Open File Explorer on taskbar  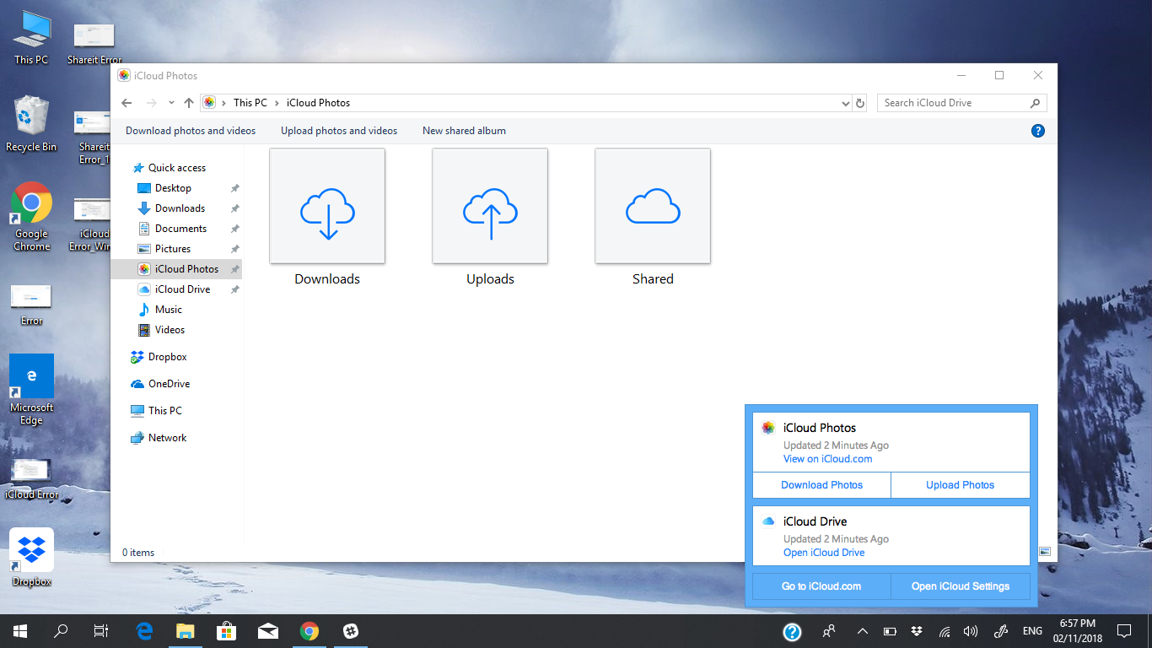tap(186, 631)
